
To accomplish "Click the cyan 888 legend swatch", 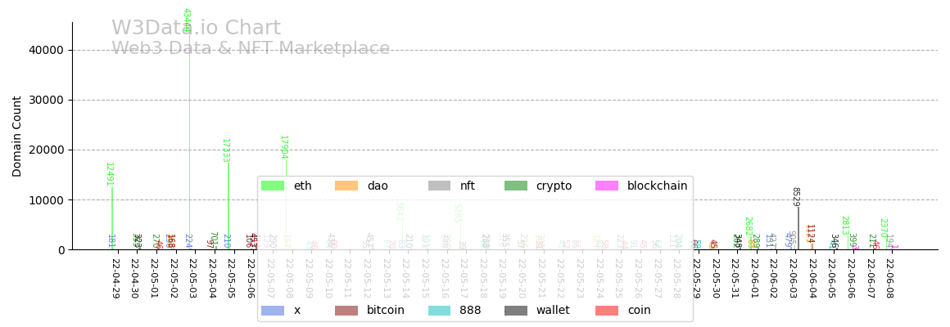I will click(x=439, y=311).
